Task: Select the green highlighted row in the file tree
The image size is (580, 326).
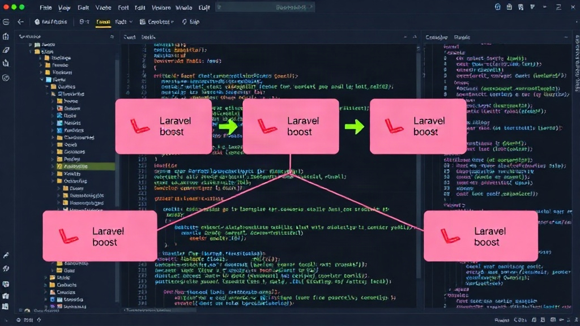Action: [85, 166]
